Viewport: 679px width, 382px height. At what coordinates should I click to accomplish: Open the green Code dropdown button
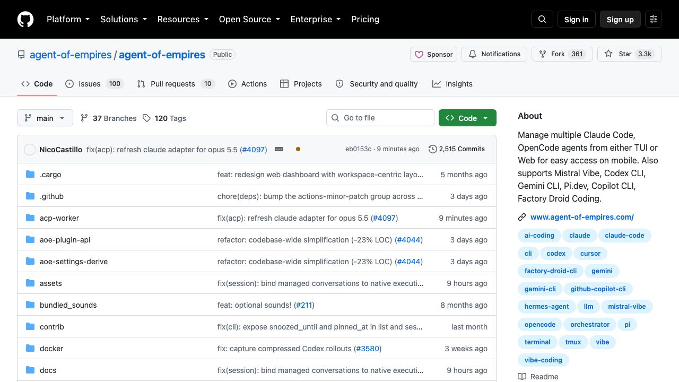(467, 118)
